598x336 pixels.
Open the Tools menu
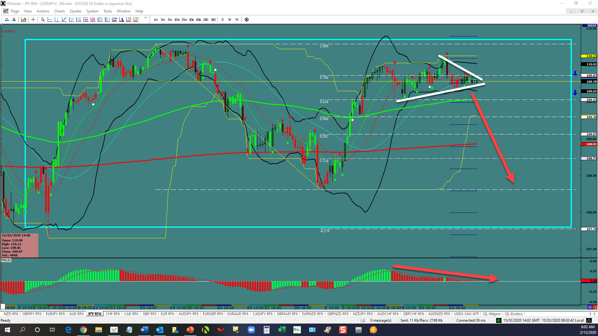point(107,11)
